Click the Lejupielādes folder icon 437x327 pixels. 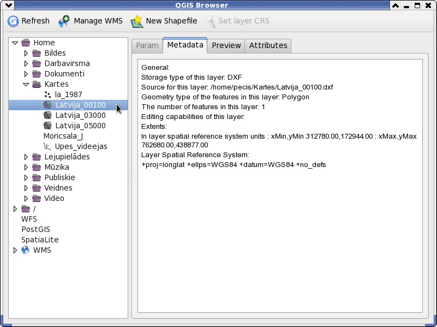tap(37, 157)
